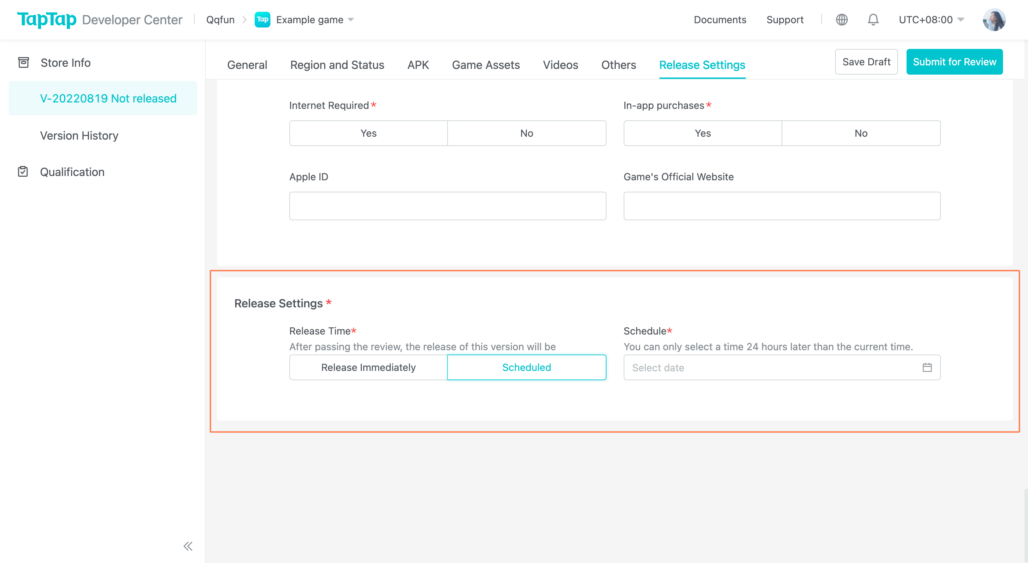Screen dimensions: 1028x563
Task: Open the UTC+08:00 timezone dropdown
Action: (932, 20)
